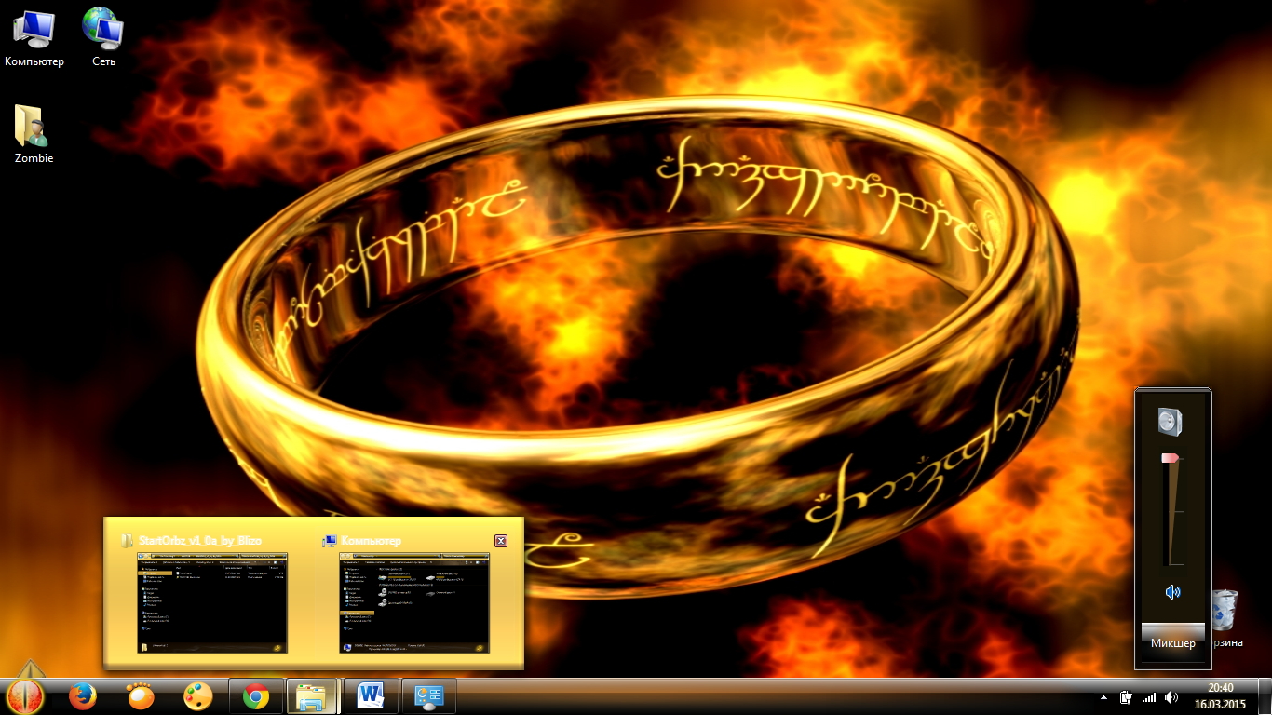Launch Firefox from the taskbar

83,696
